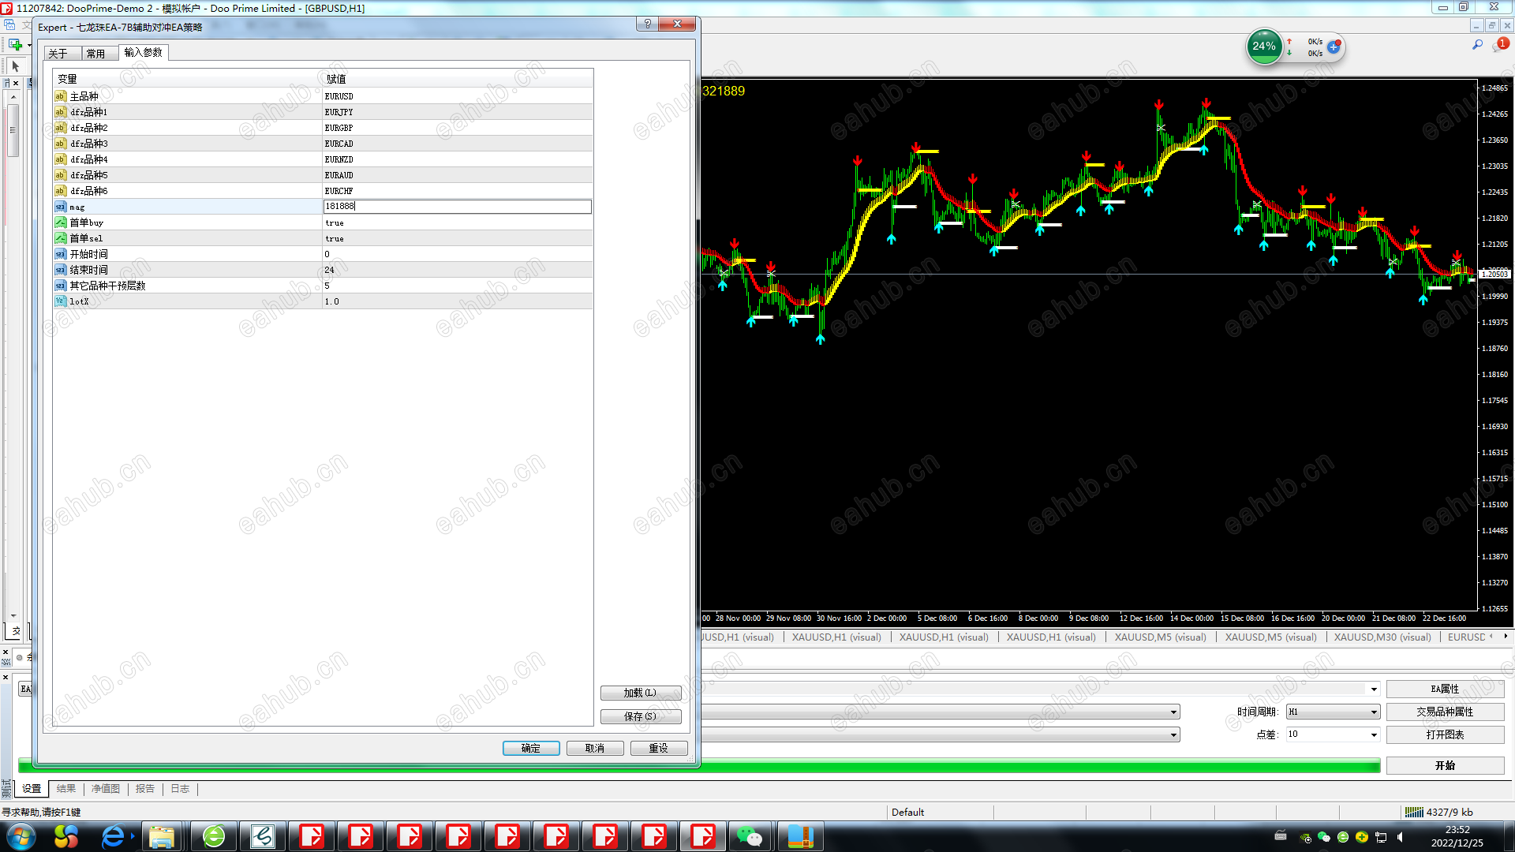The width and height of the screenshot is (1515, 852).
Task: Expand the 时间周期 H1 dropdown
Action: coord(1374,712)
